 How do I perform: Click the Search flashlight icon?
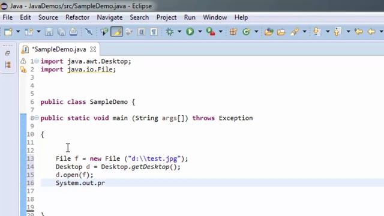coord(295,32)
